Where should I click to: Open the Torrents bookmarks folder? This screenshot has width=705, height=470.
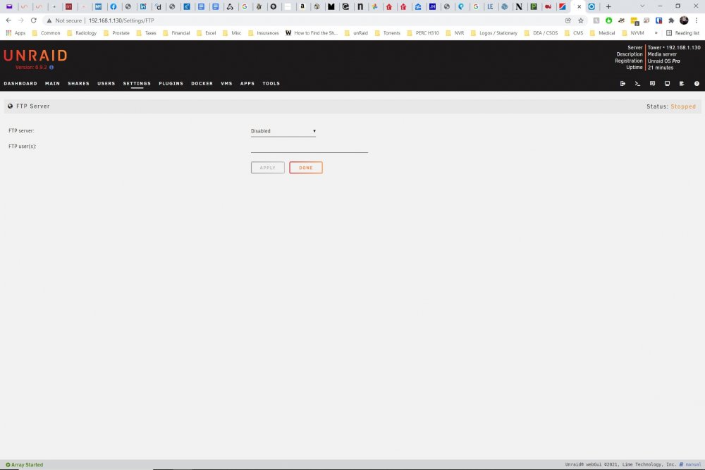coord(388,33)
